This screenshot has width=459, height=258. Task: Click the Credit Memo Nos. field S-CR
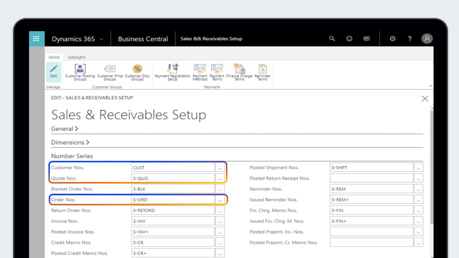click(x=173, y=243)
